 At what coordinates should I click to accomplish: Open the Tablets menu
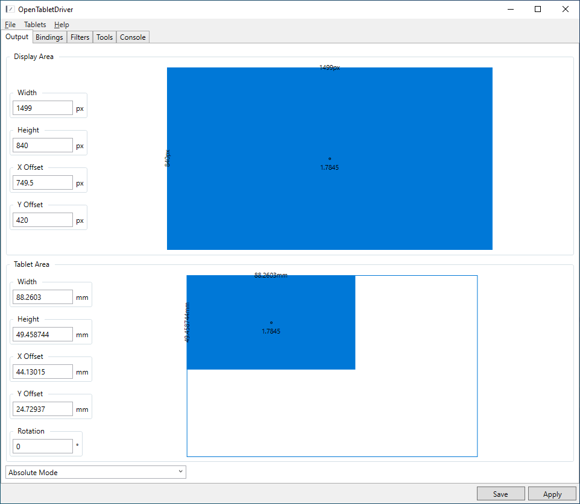[35, 24]
